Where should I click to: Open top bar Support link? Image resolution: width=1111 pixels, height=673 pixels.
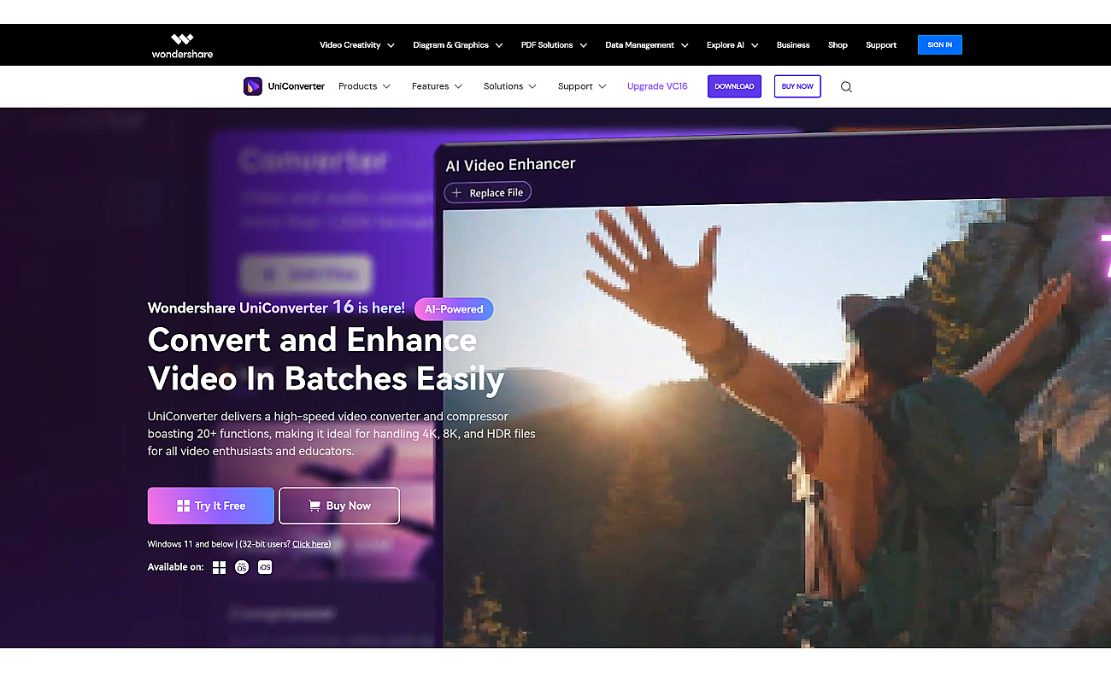pos(881,45)
